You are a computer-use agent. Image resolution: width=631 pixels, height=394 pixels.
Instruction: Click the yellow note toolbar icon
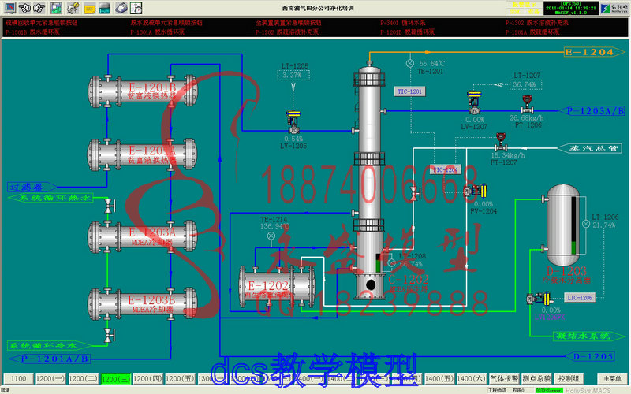90,8
